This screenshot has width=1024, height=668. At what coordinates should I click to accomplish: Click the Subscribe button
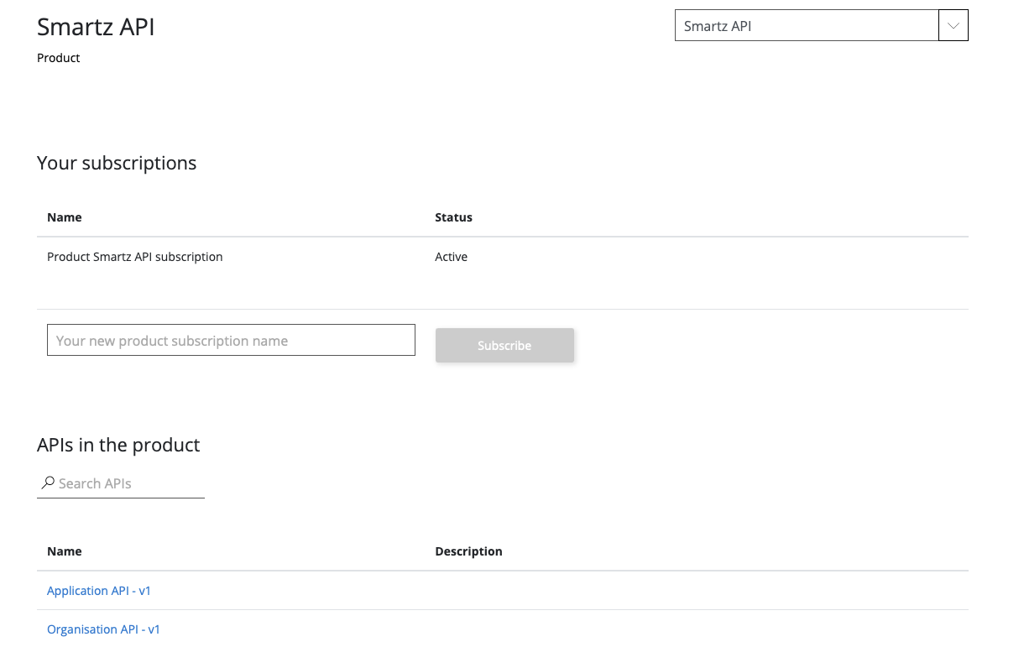coord(504,346)
